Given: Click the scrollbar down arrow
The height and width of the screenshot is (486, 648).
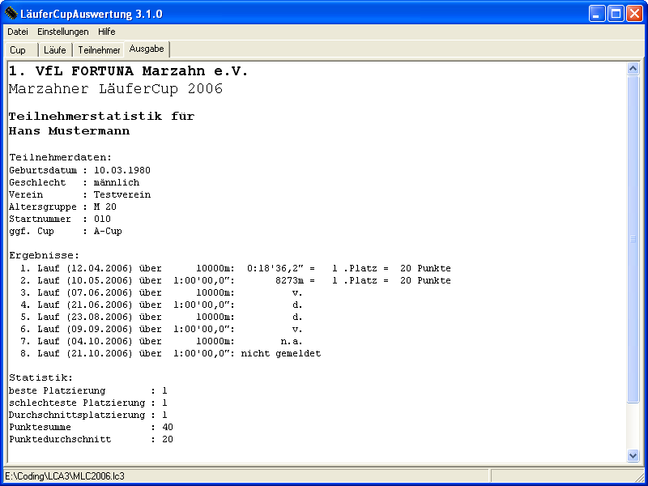Looking at the screenshot, I should [633, 455].
